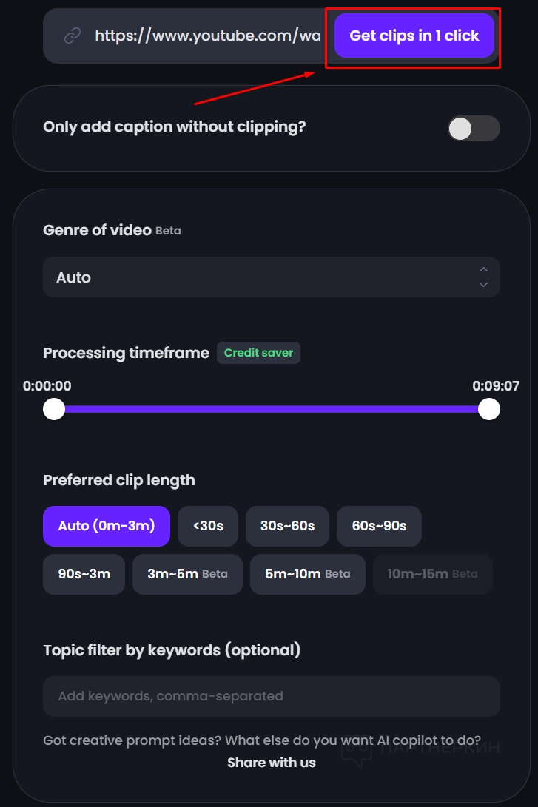This screenshot has height=807, width=538.
Task: Click the Get clips in 1 click button
Action: point(414,36)
